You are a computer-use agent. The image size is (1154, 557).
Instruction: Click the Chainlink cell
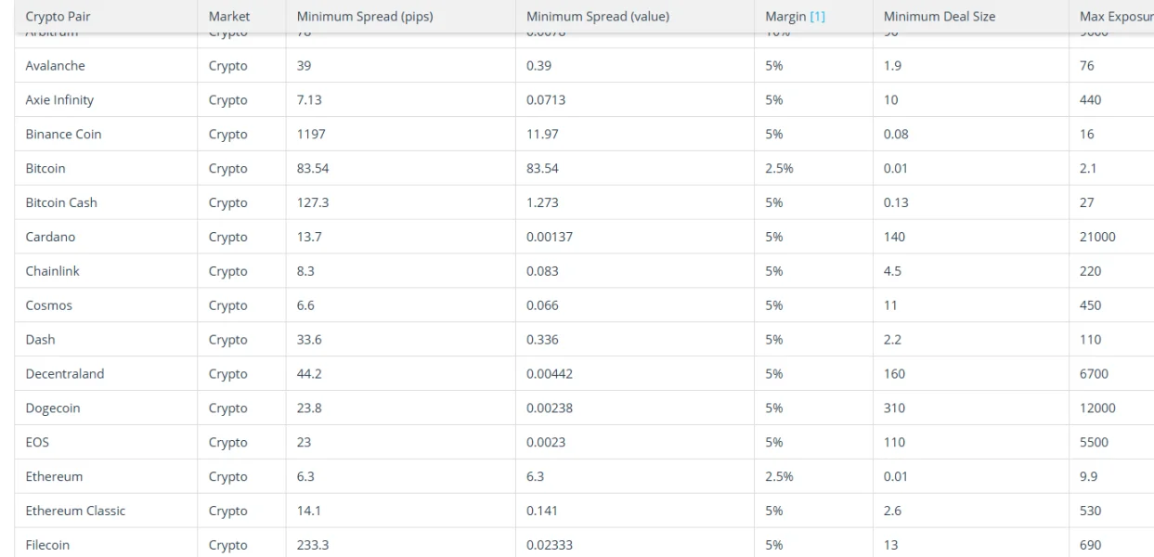click(x=52, y=271)
